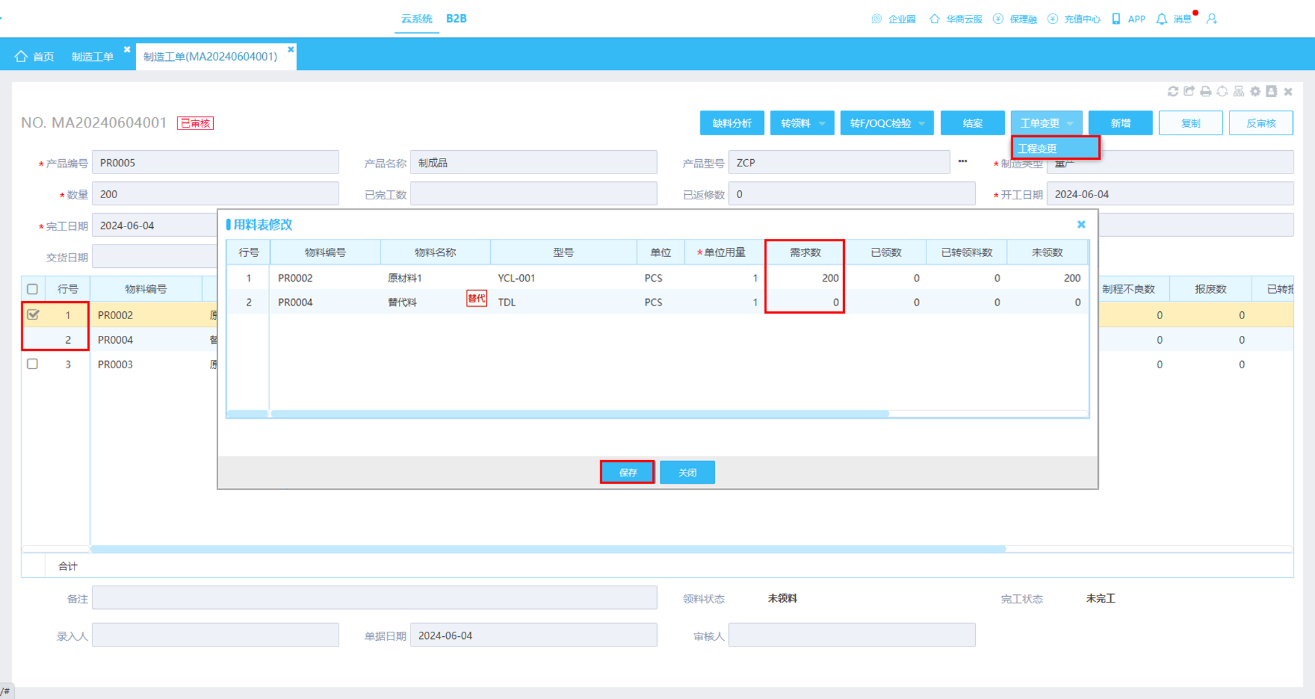Click the 缺料分析 button

(x=732, y=123)
